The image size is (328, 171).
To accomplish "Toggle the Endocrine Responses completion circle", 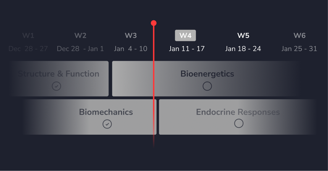I will pyautogui.click(x=238, y=123).
